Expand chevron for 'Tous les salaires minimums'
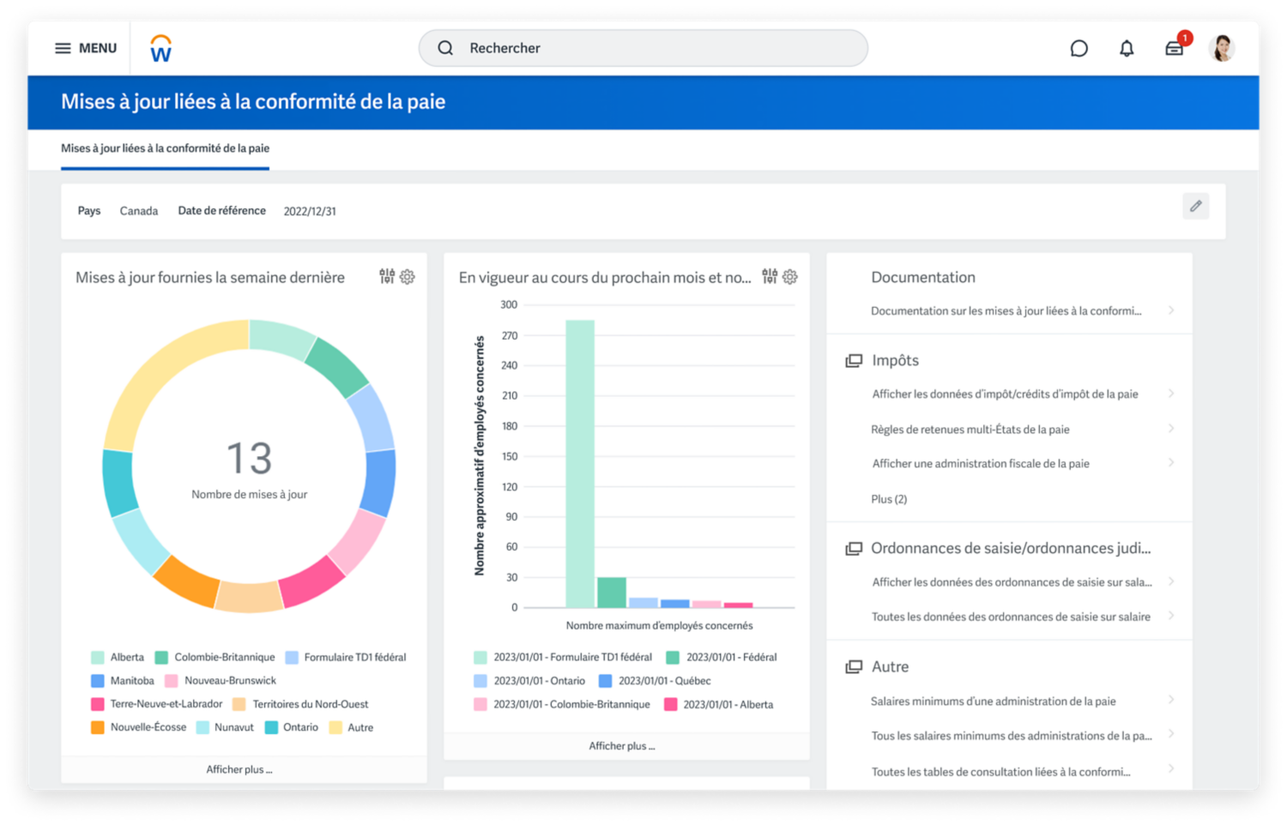 pos(1171,735)
